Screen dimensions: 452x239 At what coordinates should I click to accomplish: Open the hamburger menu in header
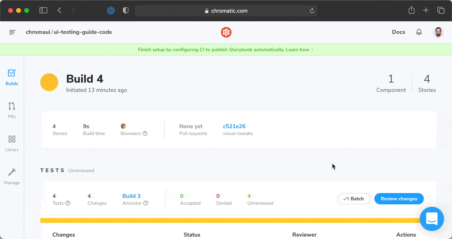[12, 32]
